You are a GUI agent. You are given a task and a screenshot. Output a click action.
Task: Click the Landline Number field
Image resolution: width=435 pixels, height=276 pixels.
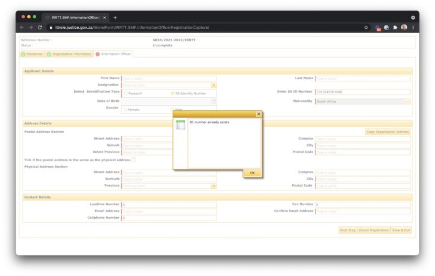(x=169, y=205)
